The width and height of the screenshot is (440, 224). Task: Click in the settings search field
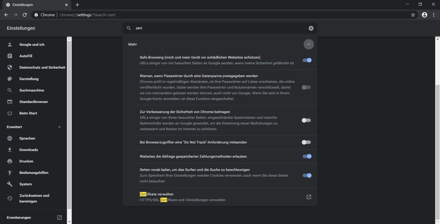220,28
